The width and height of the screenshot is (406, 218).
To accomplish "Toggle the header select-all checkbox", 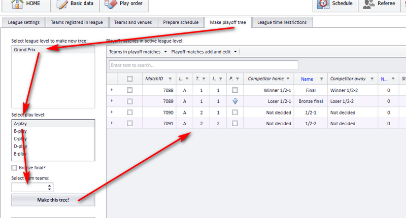I will 130,79.
